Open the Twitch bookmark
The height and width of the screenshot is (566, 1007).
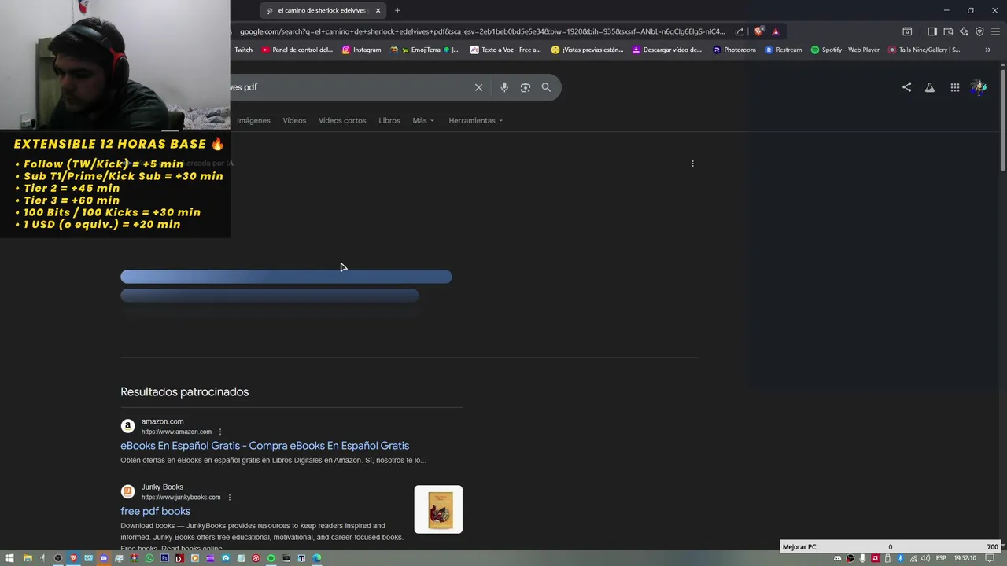pyautogui.click(x=242, y=50)
